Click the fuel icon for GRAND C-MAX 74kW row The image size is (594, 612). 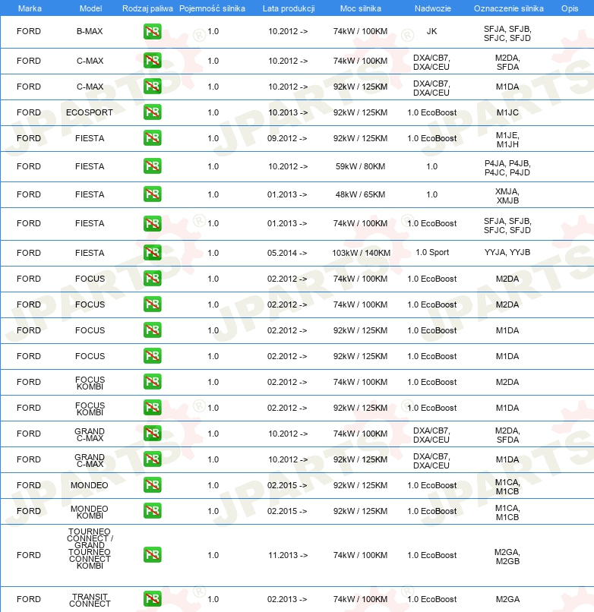click(x=153, y=433)
